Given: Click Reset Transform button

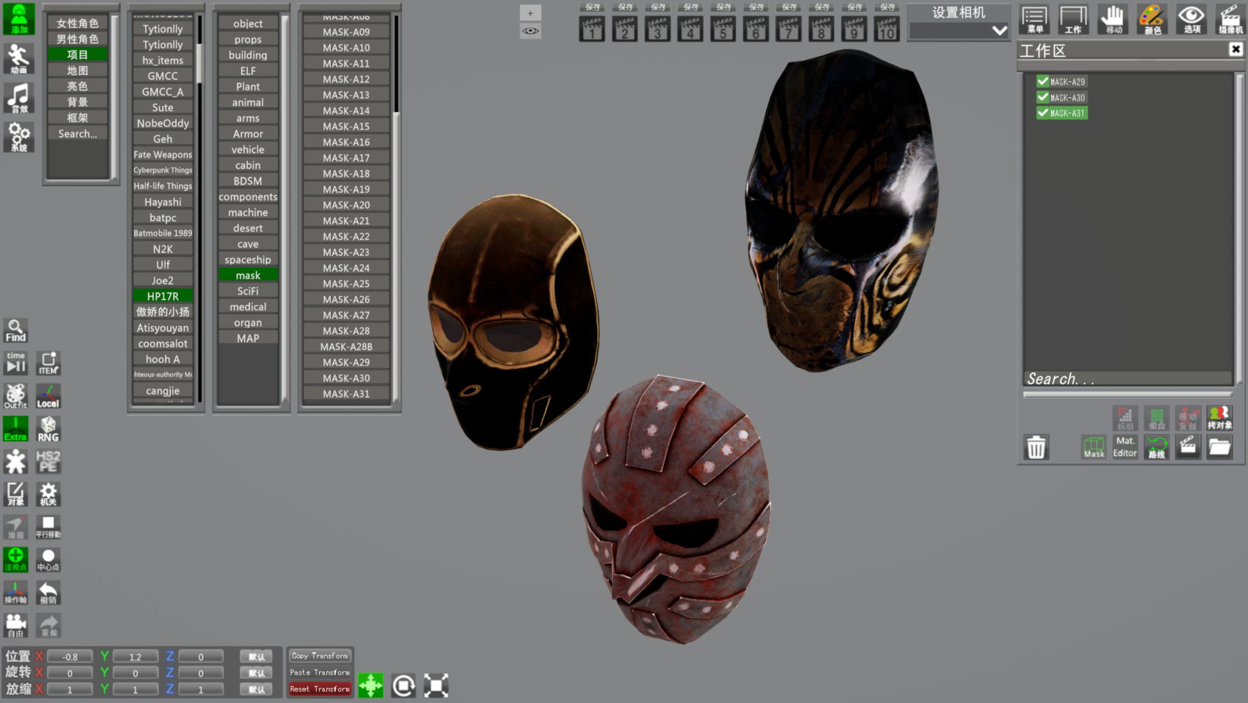Looking at the screenshot, I should 319,689.
